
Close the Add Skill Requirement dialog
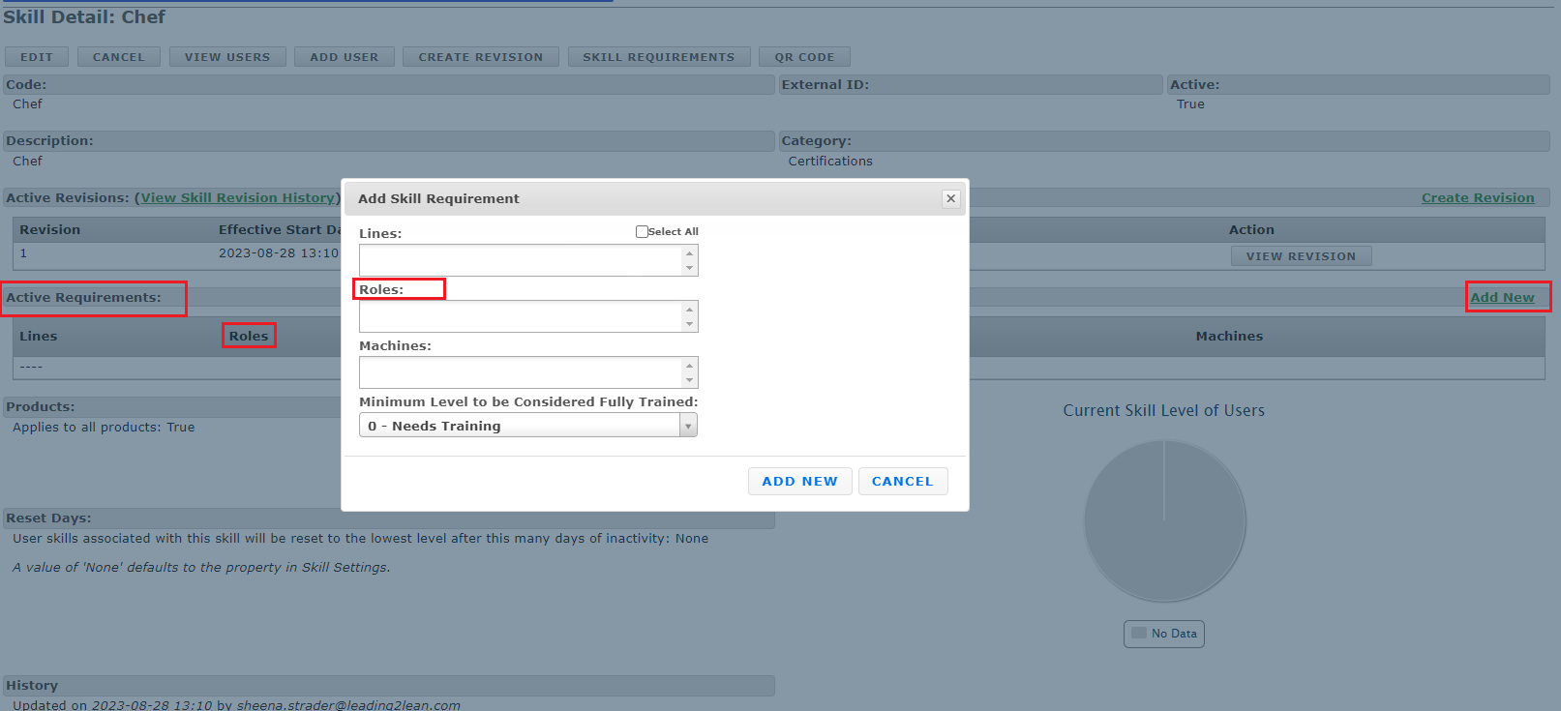click(x=950, y=198)
